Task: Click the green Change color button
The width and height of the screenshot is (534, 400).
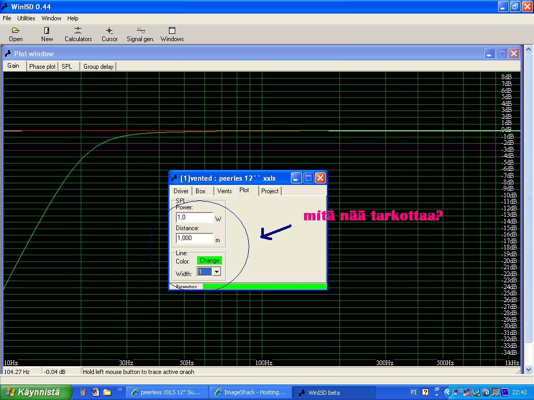Action: (x=209, y=260)
